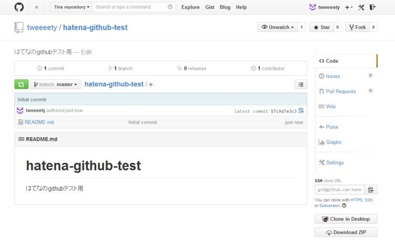The height and width of the screenshot is (240, 395).
Task: Expand the branch master dropdown
Action: pos(56,84)
